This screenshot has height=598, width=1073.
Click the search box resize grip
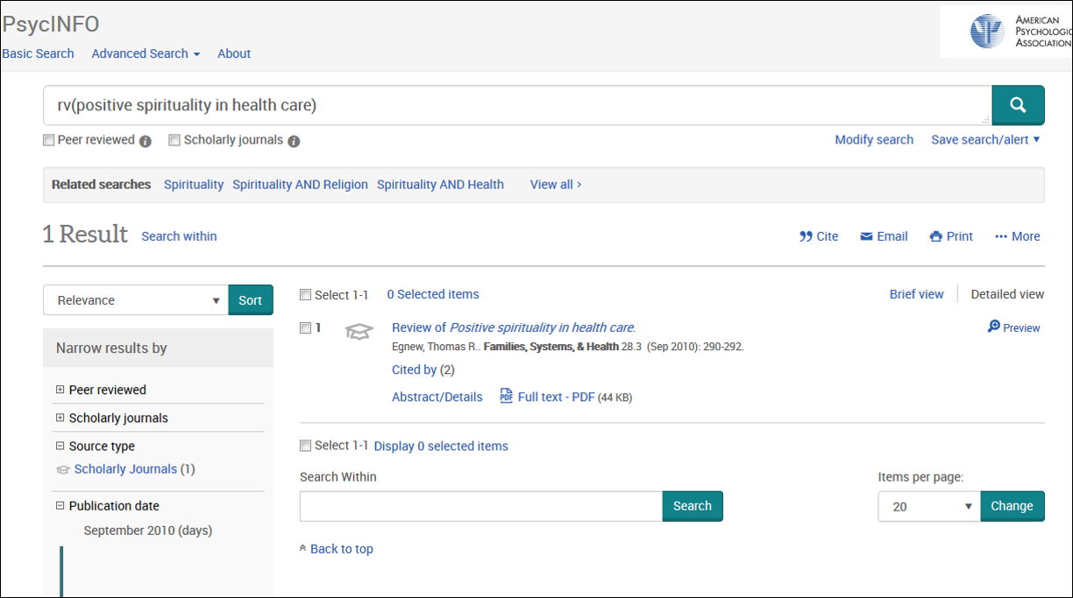pyautogui.click(x=985, y=120)
